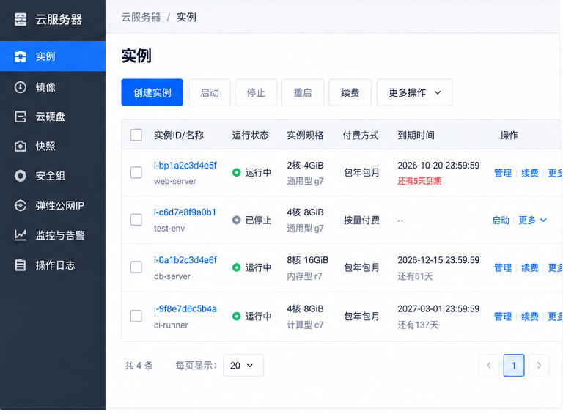The image size is (563, 414).
Task: Click the 实例 sidebar icon
Action: coord(21,56)
